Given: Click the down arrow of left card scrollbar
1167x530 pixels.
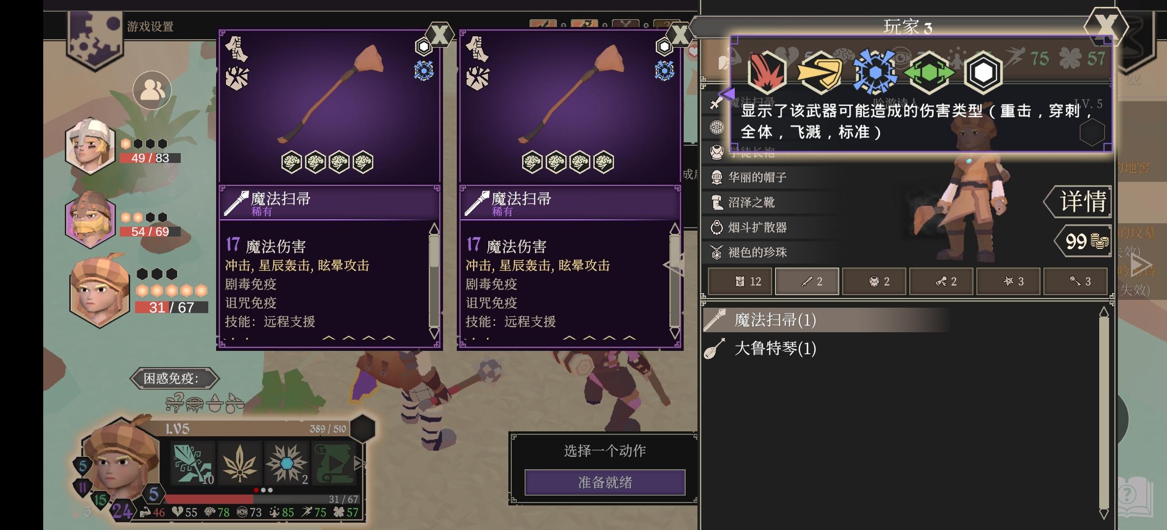Looking at the screenshot, I should pos(434,333).
